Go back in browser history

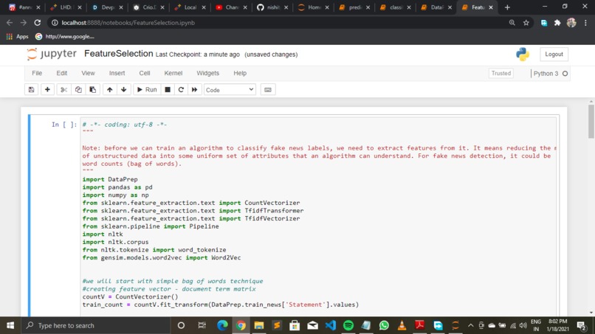(10, 23)
